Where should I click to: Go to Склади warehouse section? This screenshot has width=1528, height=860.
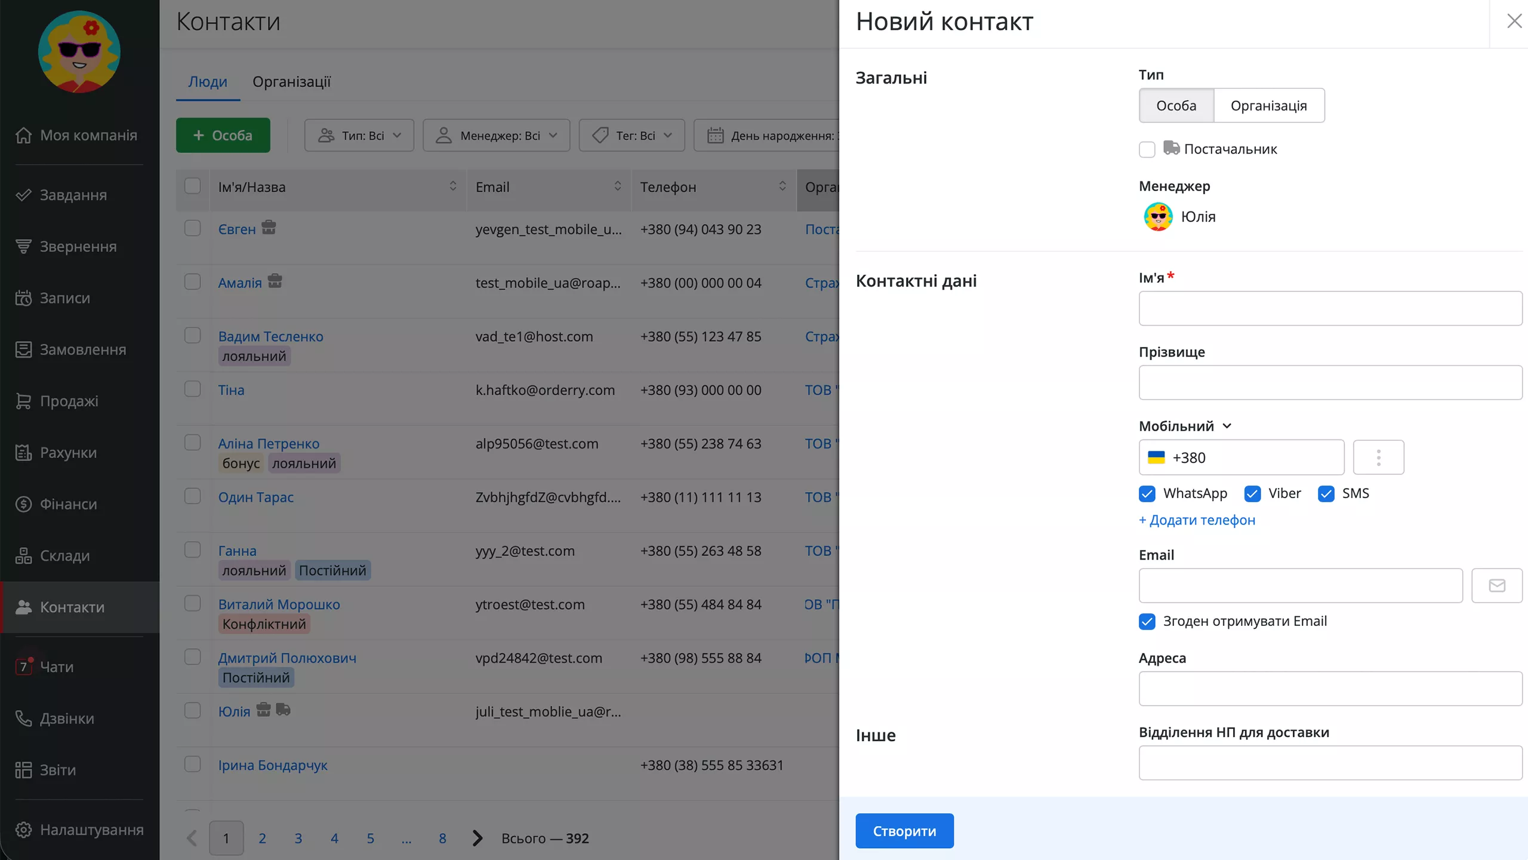[x=64, y=555]
